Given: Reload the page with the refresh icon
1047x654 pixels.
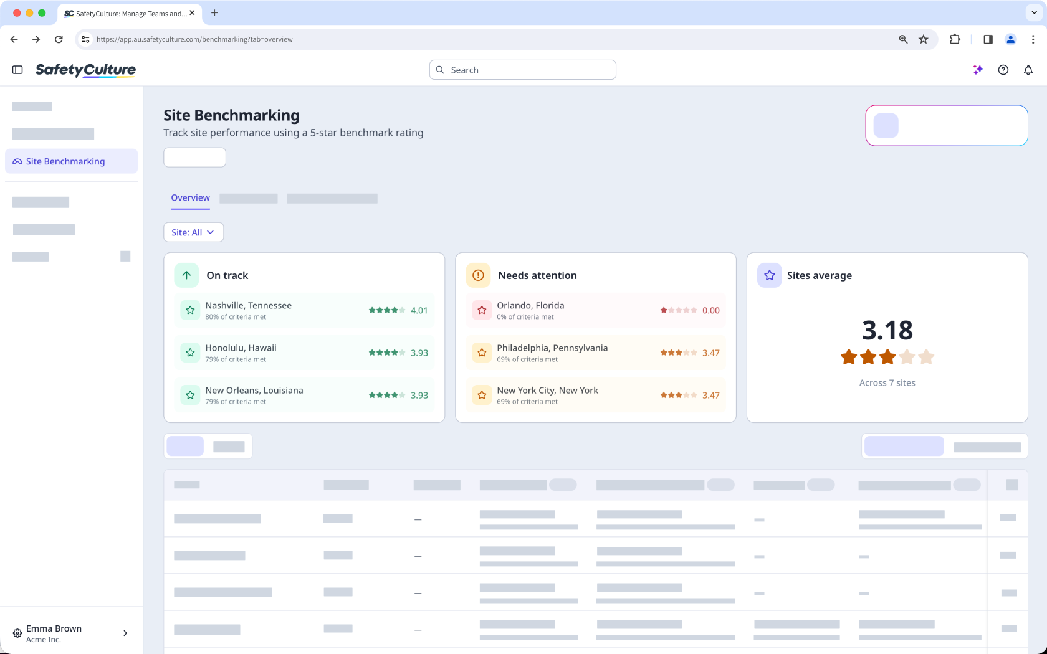Looking at the screenshot, I should tap(59, 39).
